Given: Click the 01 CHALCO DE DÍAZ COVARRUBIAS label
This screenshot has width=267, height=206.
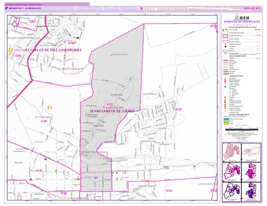Looking at the screenshot, I should coord(54,50).
